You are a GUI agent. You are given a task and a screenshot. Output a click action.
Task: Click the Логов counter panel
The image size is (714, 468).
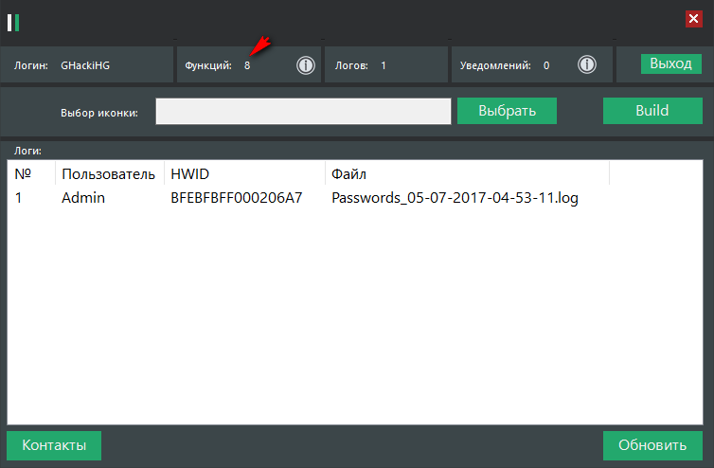[385, 65]
